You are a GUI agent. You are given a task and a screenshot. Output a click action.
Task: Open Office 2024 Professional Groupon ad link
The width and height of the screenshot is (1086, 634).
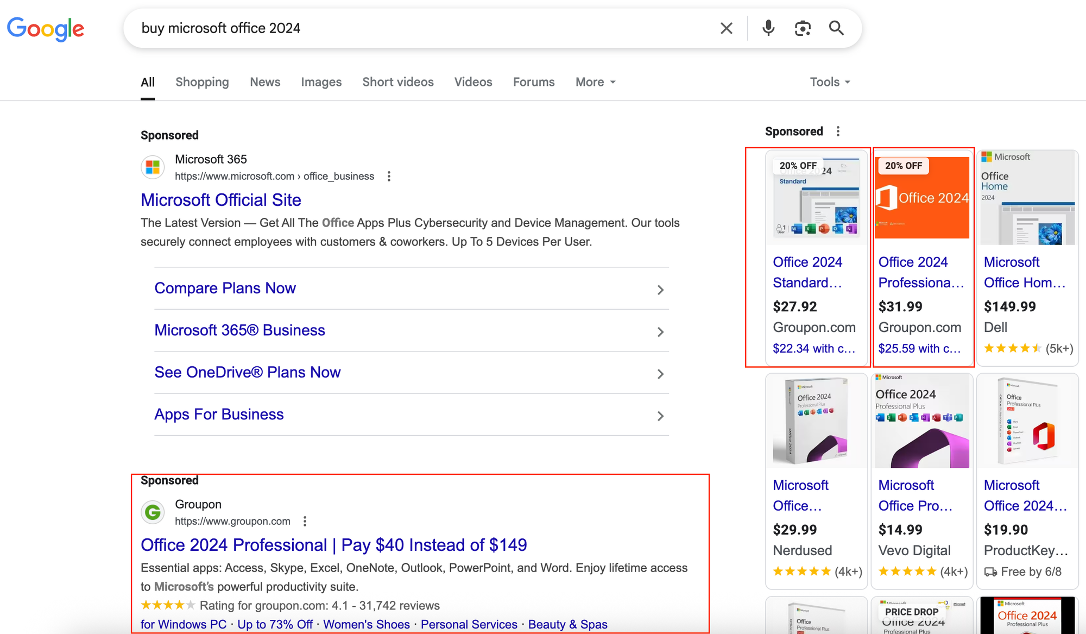point(333,545)
